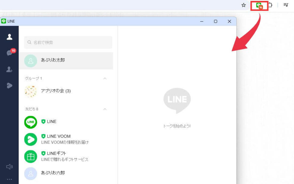294x184 pixels.
Task: Minimize the LINE window
Action: (x=202, y=21)
